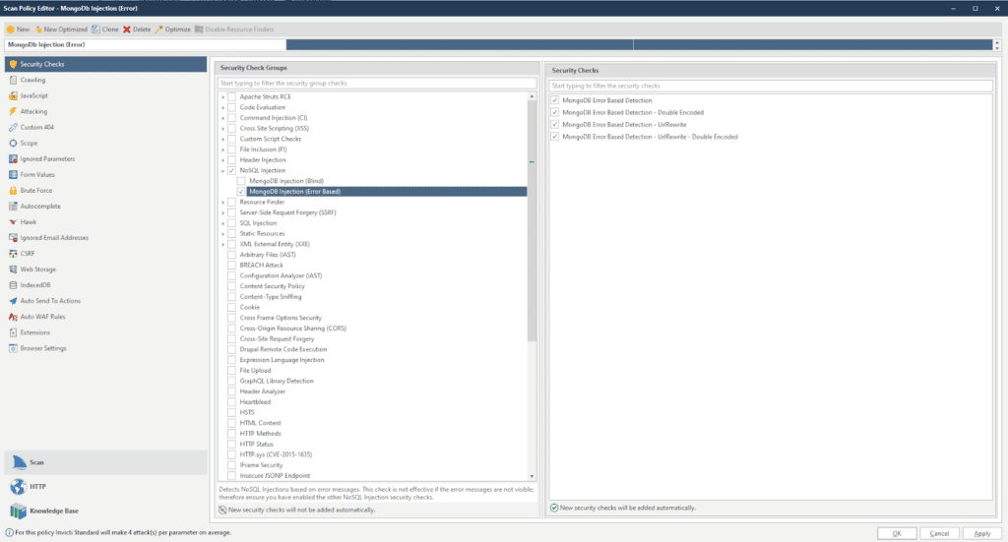Screen dimensions: 1008x542
Task: Enable the MongoDB Injection (Blind) checkbox
Action: tap(241, 181)
